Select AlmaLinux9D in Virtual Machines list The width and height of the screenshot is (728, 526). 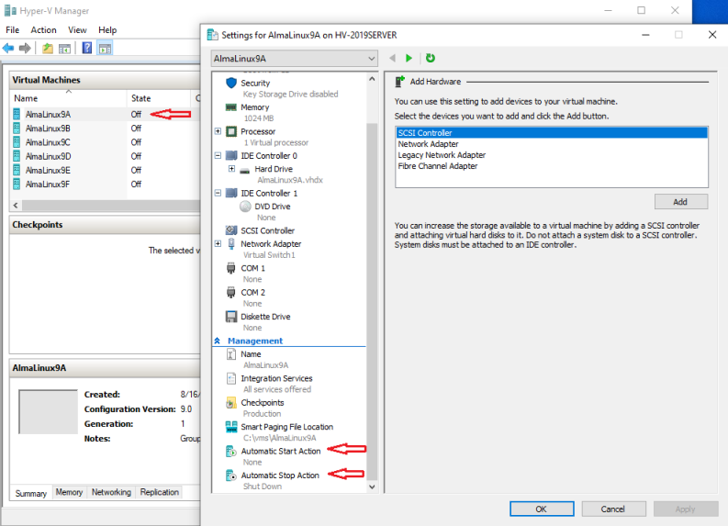tap(48, 156)
